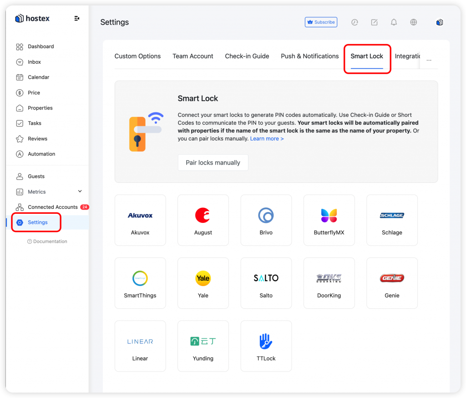Open Connected Accounts page

pyautogui.click(x=53, y=207)
